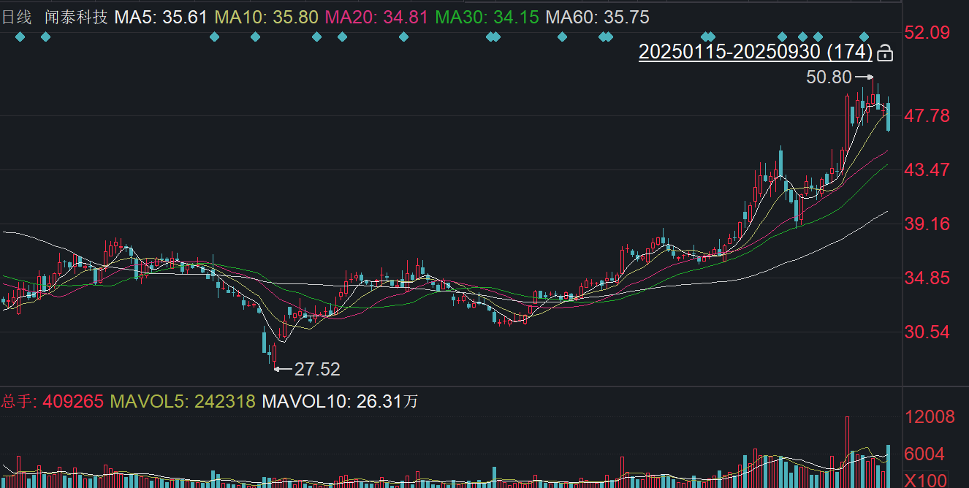This screenshot has width=969, height=488.
Task: Click the 50.80 high price label
Action: (829, 77)
